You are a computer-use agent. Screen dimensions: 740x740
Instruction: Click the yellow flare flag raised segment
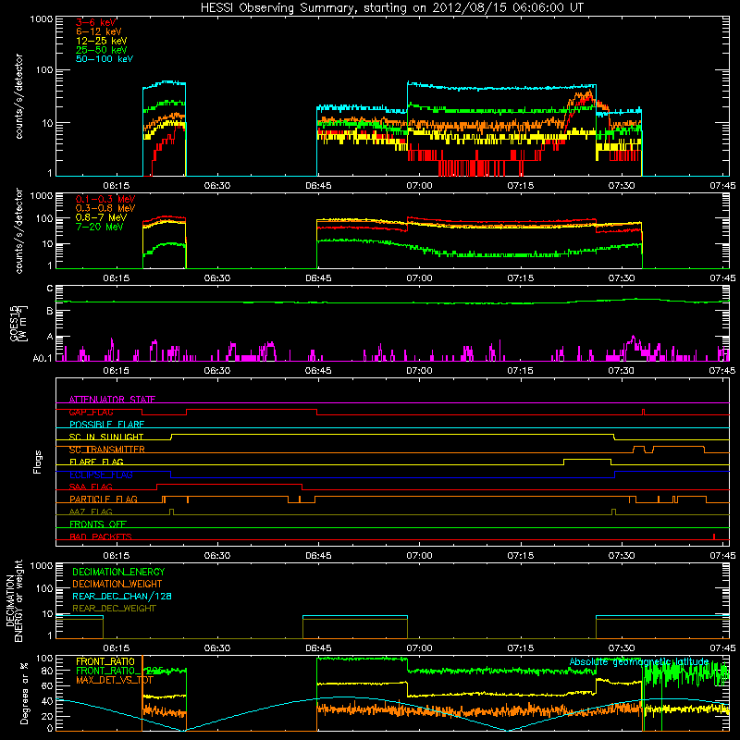[587, 459]
